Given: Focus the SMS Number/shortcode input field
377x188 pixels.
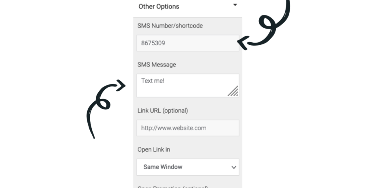Looking at the screenshot, I should 188,43.
